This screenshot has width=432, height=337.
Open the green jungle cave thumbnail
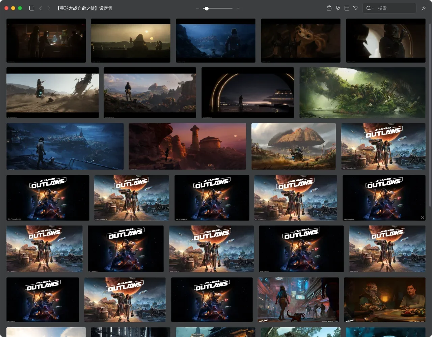[362, 93]
